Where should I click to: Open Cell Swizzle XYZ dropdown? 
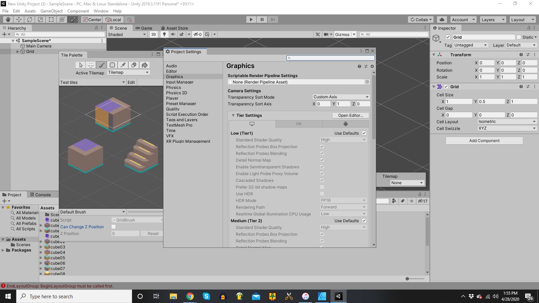[507, 128]
